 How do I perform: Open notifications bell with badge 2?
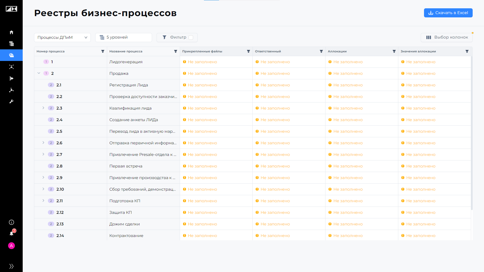[12, 233]
